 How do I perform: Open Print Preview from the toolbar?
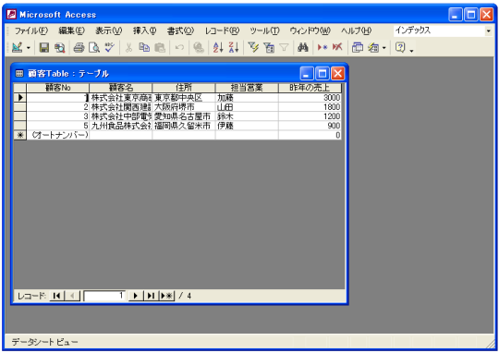tap(94, 48)
